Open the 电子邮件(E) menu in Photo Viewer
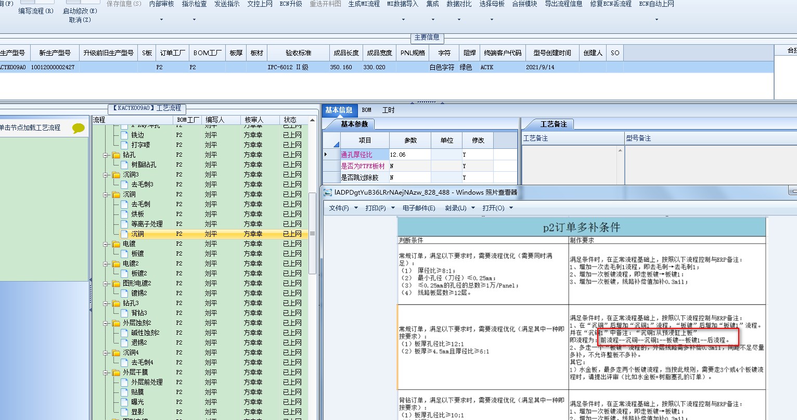Screen dimensions: 797x420 [x=419, y=208]
